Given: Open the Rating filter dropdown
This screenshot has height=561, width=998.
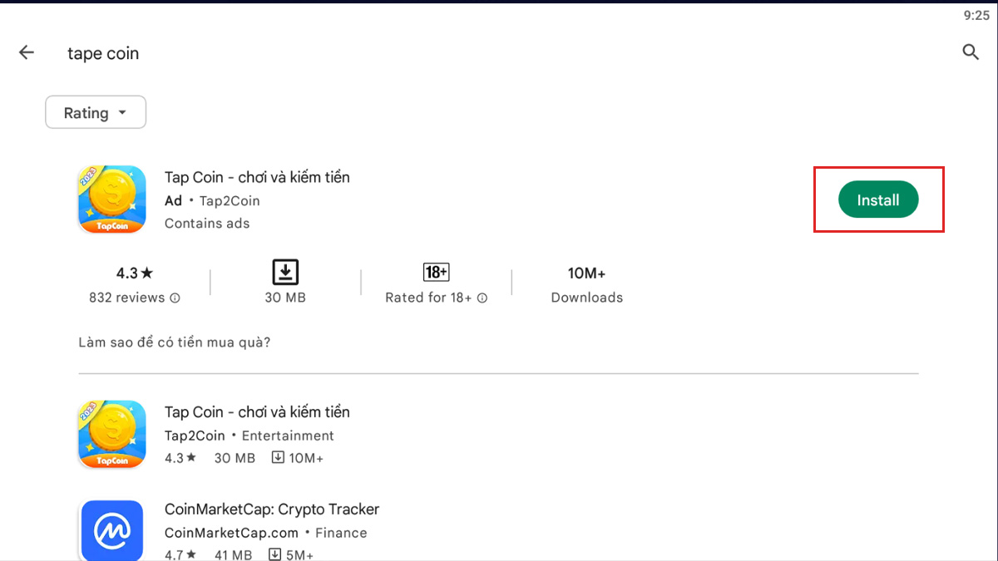Looking at the screenshot, I should (96, 111).
